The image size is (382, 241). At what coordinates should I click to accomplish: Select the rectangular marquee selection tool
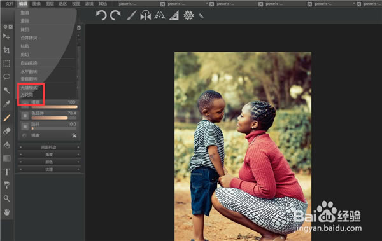click(6, 64)
